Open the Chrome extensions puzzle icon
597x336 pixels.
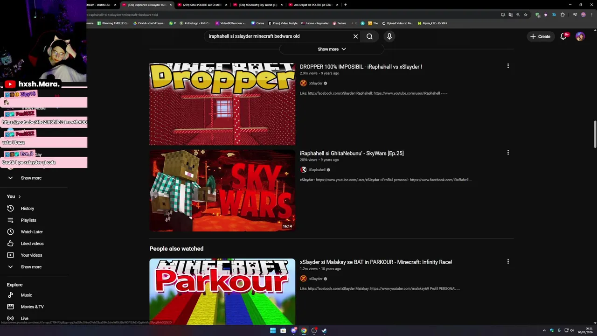click(x=562, y=14)
